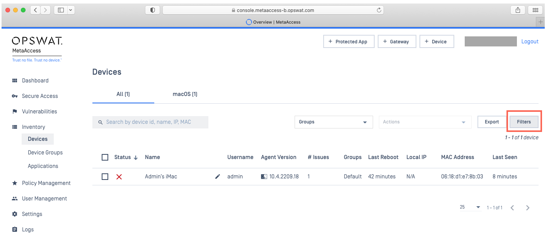Click the Inventory list icon
Screen dimensions: 549x243
click(x=15, y=127)
